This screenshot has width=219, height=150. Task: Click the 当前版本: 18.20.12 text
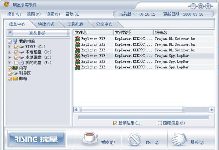[137, 14]
